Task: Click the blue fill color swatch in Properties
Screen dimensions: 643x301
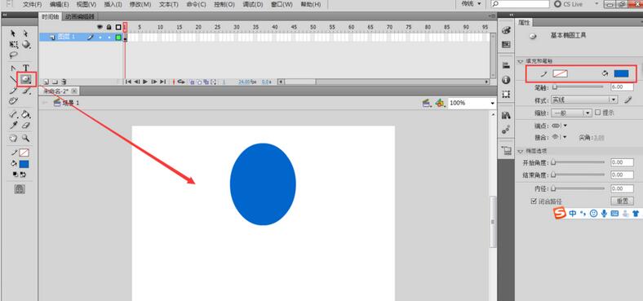Action: coord(621,73)
